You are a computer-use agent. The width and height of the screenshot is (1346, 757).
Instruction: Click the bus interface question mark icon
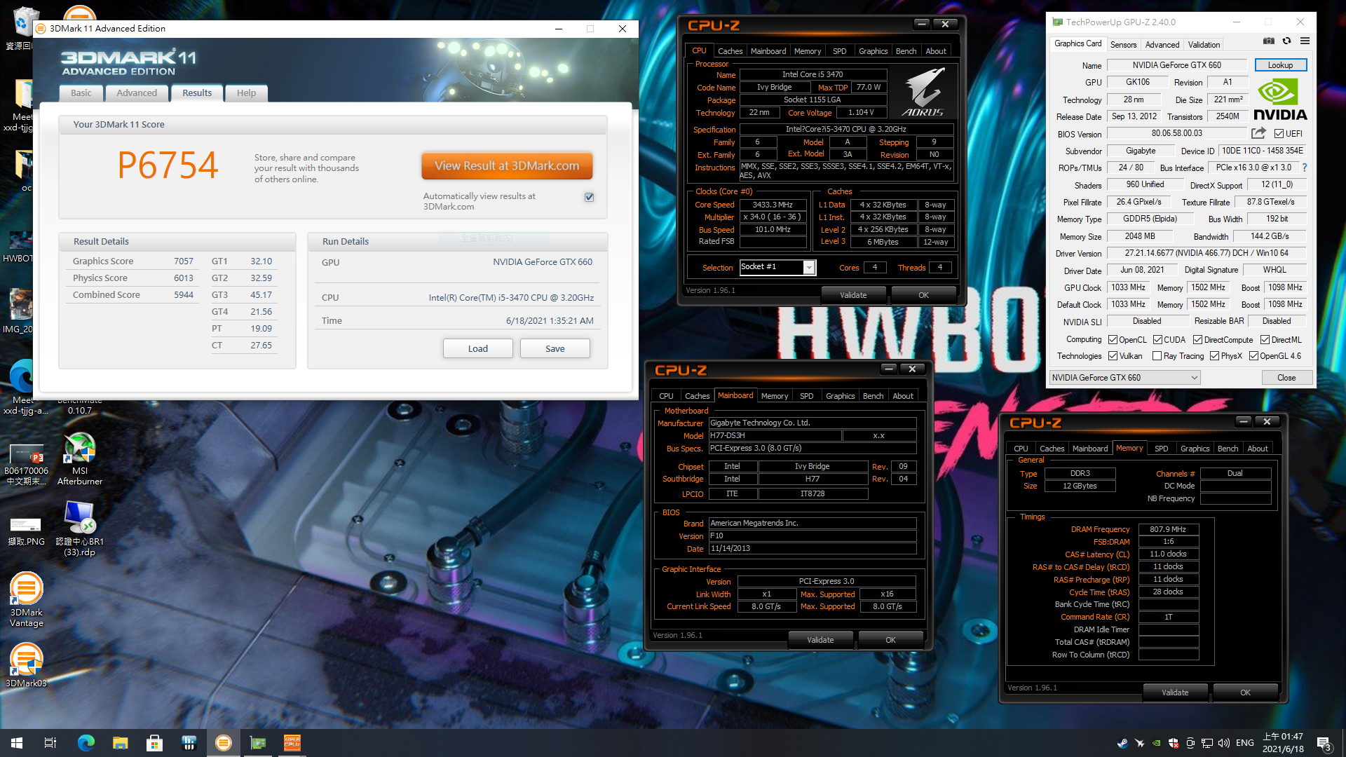pyautogui.click(x=1305, y=168)
